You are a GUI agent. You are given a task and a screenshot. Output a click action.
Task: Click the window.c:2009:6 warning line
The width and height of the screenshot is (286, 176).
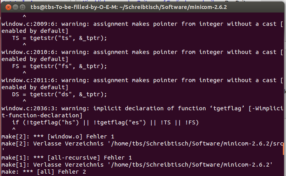pyautogui.click(x=142, y=24)
